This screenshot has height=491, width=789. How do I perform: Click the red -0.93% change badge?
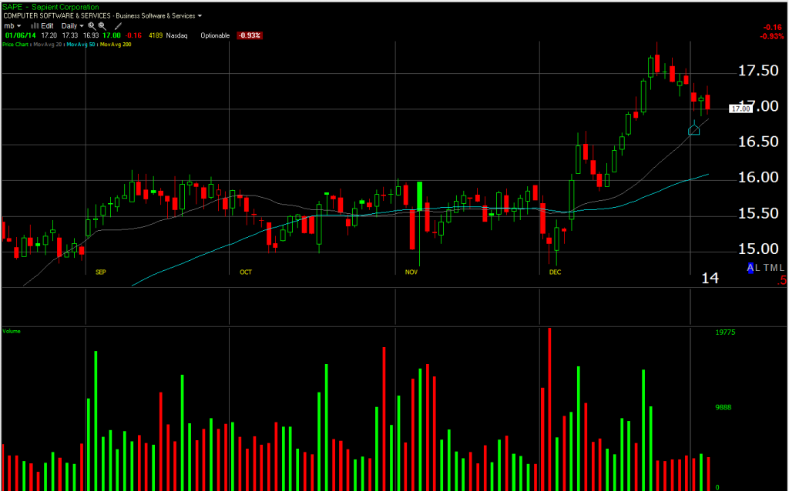tap(249, 35)
